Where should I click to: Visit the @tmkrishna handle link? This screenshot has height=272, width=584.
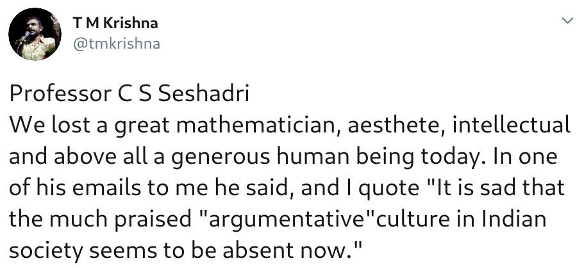[x=117, y=44]
